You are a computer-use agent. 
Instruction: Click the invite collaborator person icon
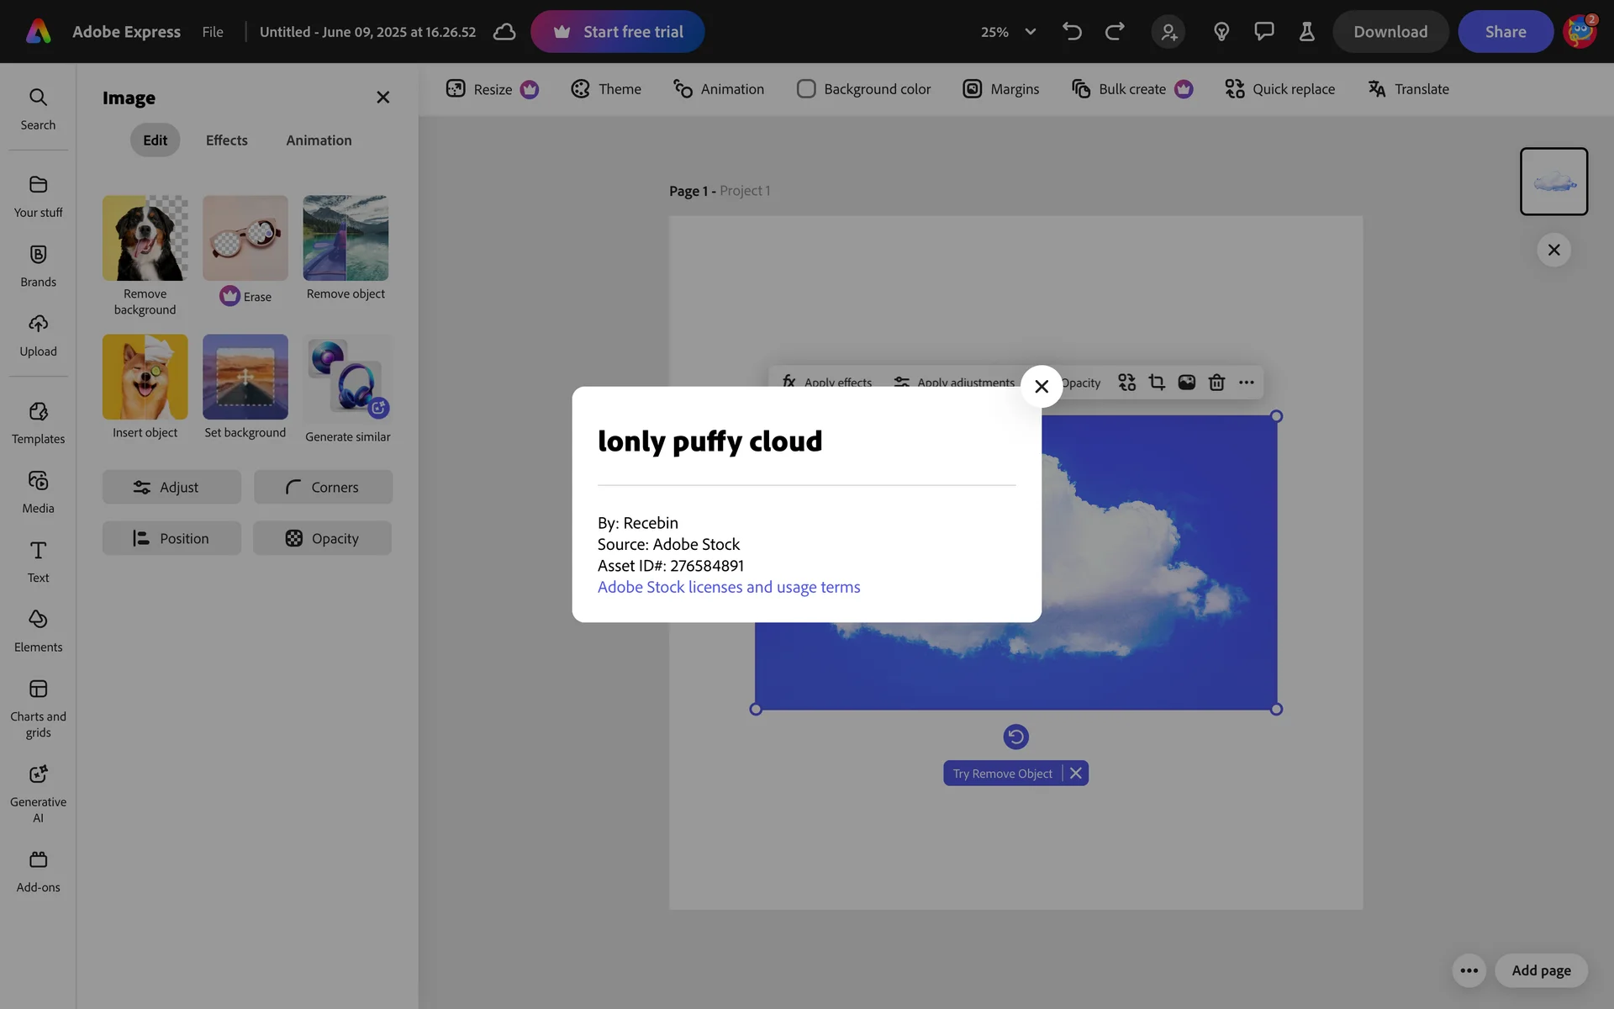click(x=1168, y=32)
